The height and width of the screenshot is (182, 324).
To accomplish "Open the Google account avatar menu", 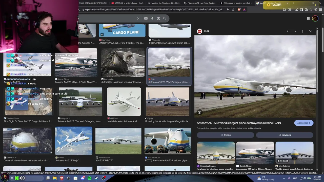I will pyautogui.click(x=315, y=18).
